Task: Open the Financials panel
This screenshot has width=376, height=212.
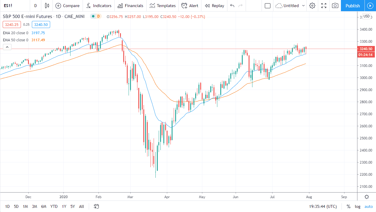Action: click(x=130, y=6)
